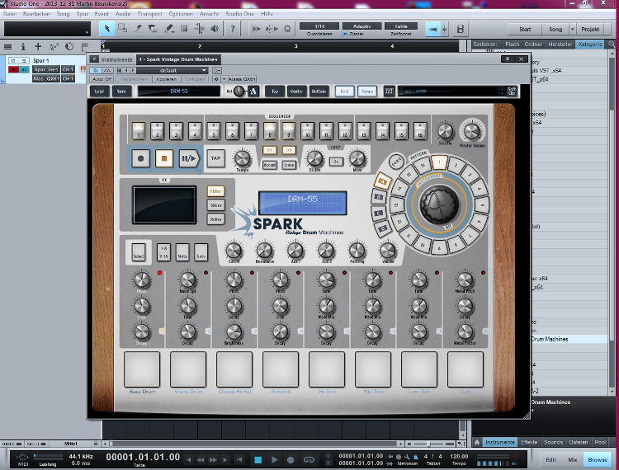This screenshot has height=470, width=619.
Task: Click the Erase button in sequencer
Action: pos(289,165)
